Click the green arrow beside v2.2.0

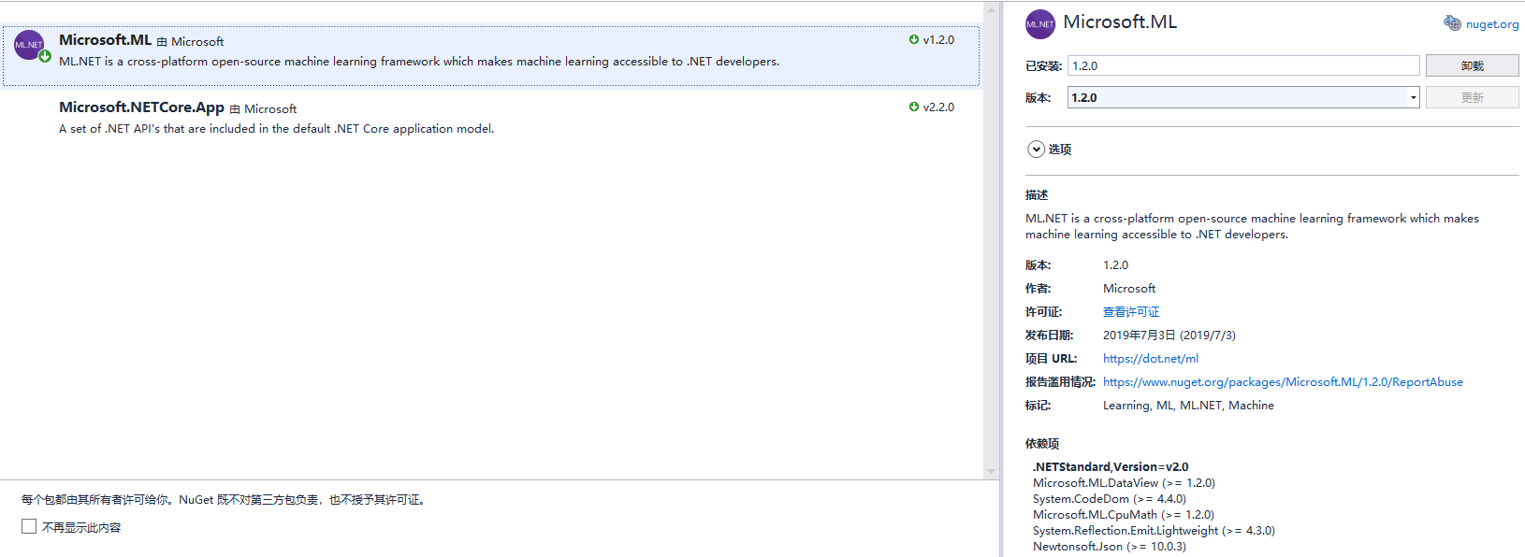pyautogui.click(x=914, y=107)
